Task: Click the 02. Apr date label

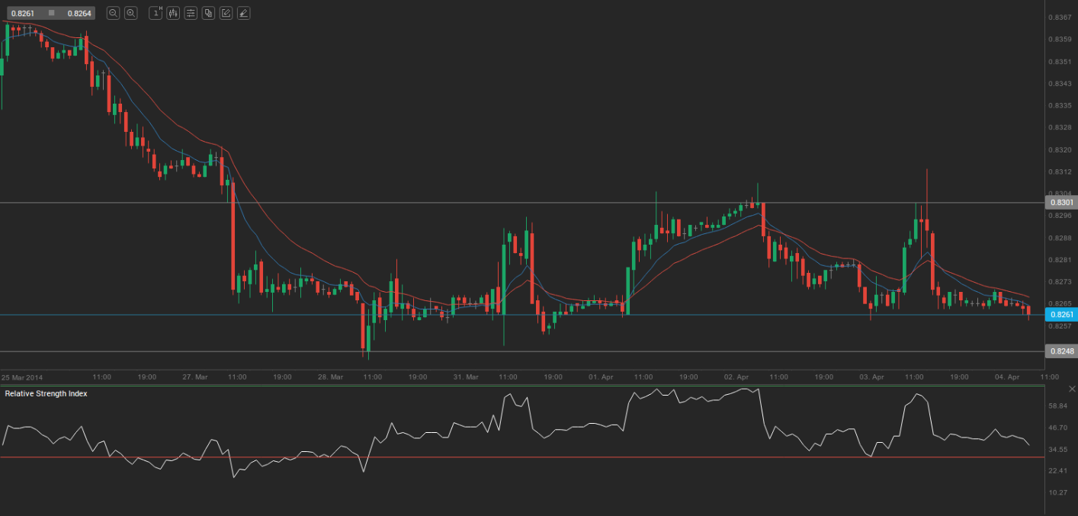Action: click(x=736, y=377)
